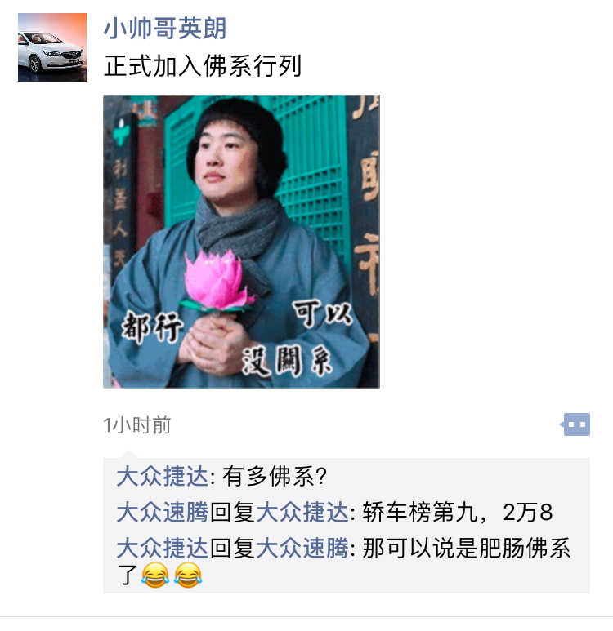The image size is (613, 631).
Task: Tap the replied-to name 大众捷达 in second comment
Action: pyautogui.click(x=302, y=513)
